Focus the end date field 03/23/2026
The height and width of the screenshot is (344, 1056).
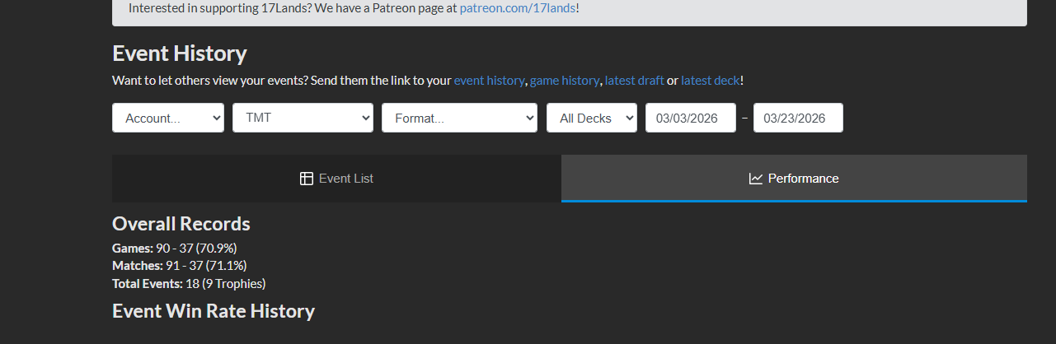(798, 118)
